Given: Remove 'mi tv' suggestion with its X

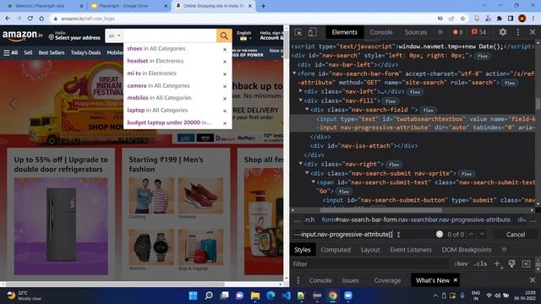Looking at the screenshot, I should [225, 74].
